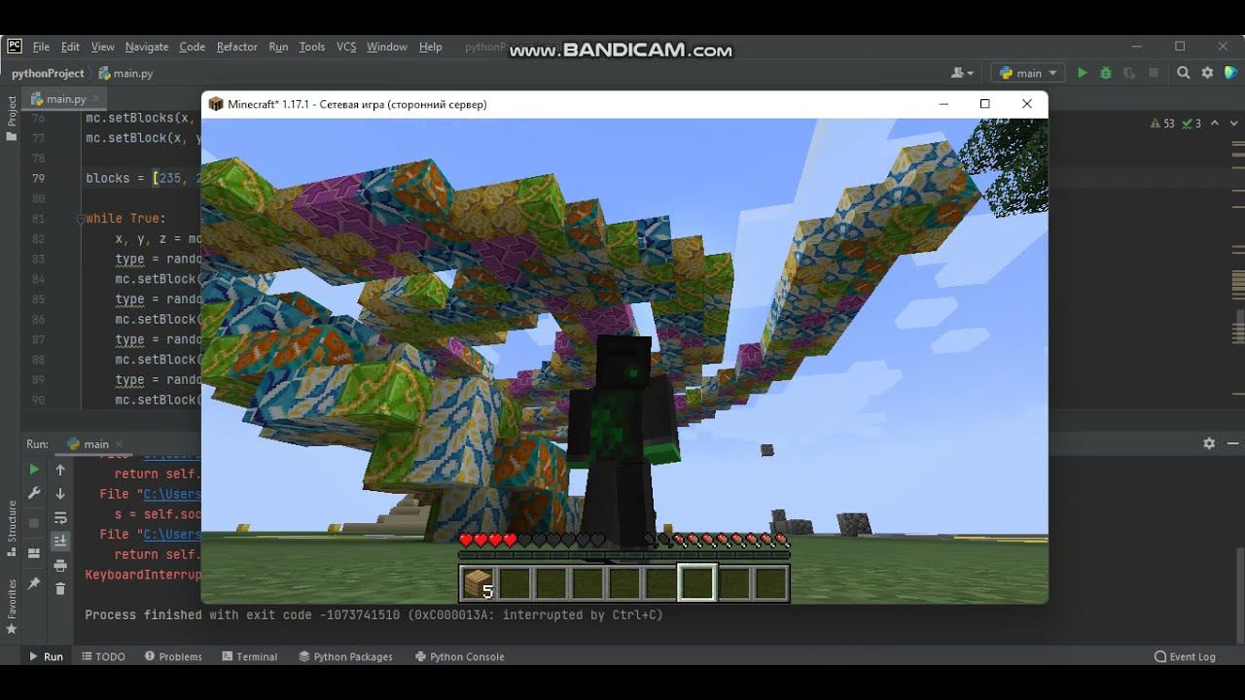Image resolution: width=1245 pixels, height=700 pixels.
Task: Print the console output using the printer icon
Action: tap(60, 565)
